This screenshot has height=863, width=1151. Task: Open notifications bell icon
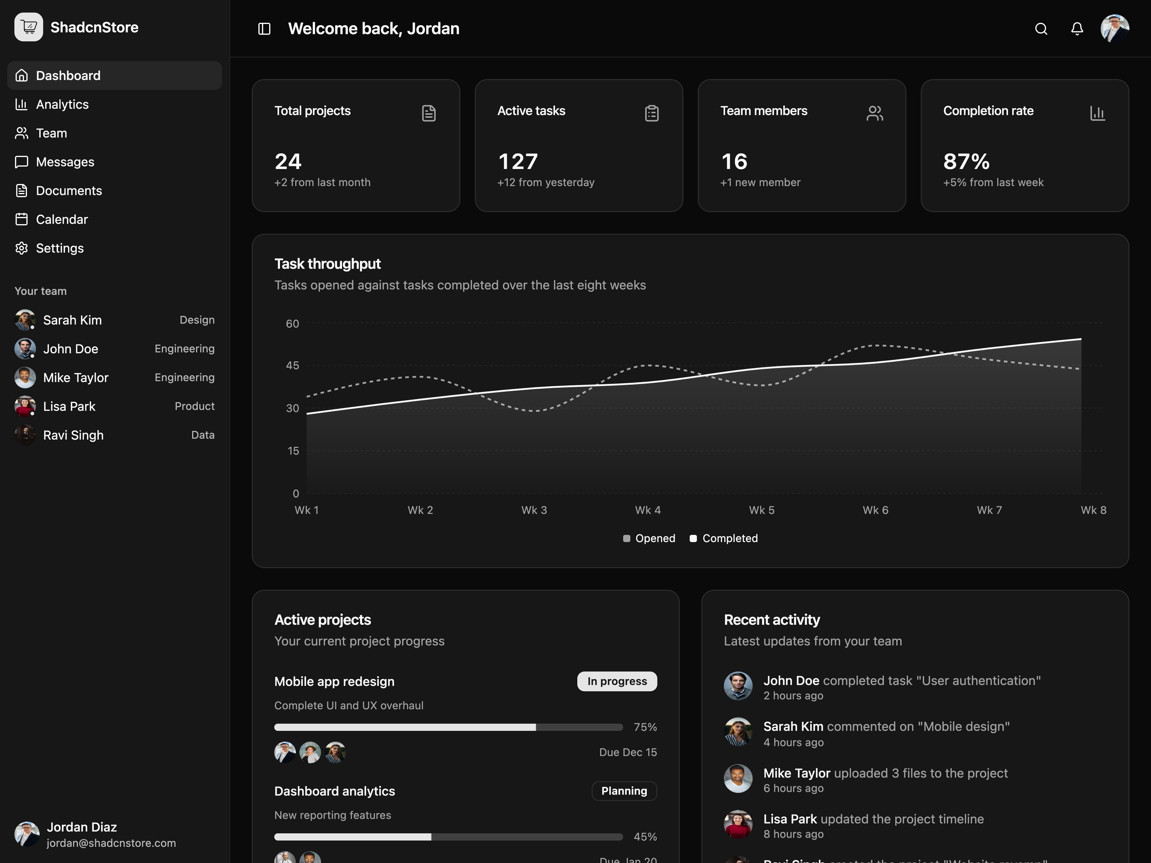pos(1077,28)
